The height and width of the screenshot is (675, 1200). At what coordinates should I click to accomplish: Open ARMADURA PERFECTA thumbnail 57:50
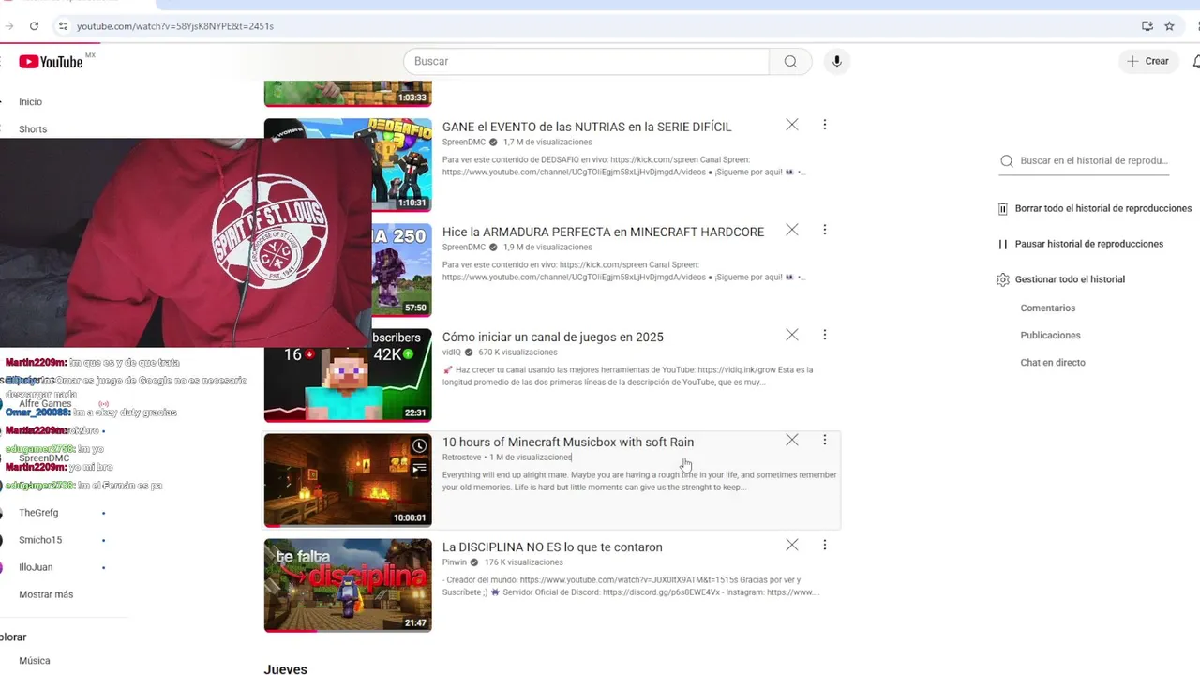[401, 270]
